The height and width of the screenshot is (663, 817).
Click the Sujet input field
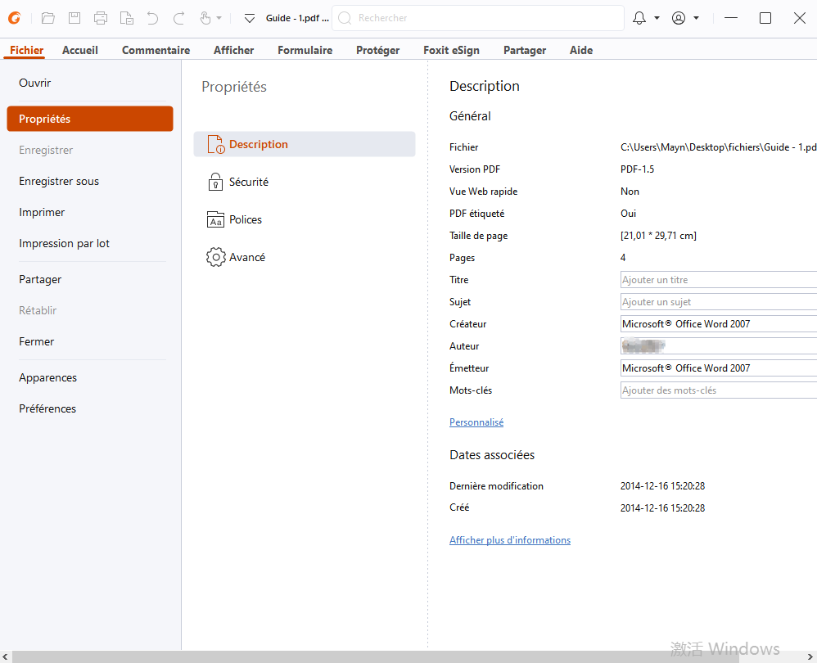pyautogui.click(x=719, y=302)
